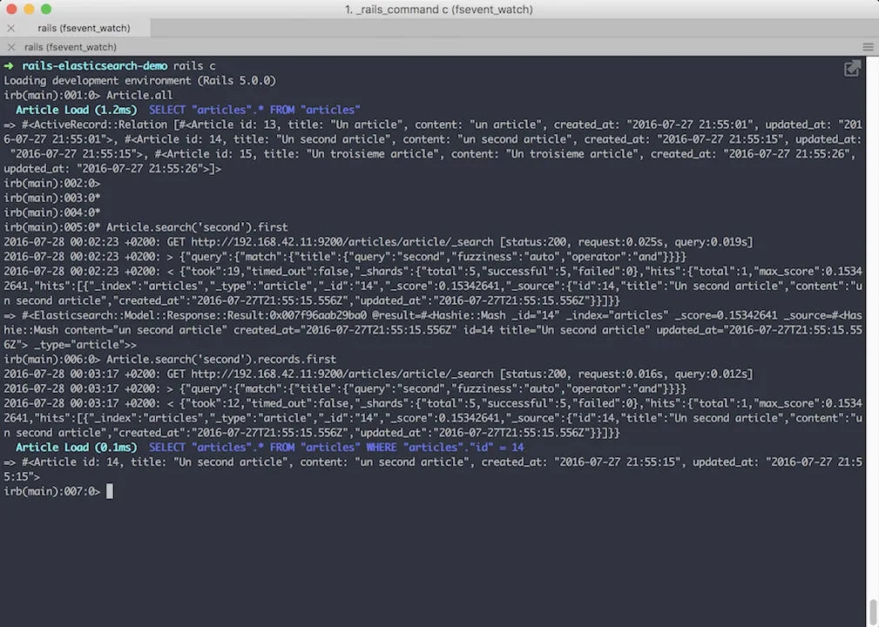Viewport: 879px width, 627px height.
Task: Open the pane hamburger menu icon
Action: pos(868,47)
